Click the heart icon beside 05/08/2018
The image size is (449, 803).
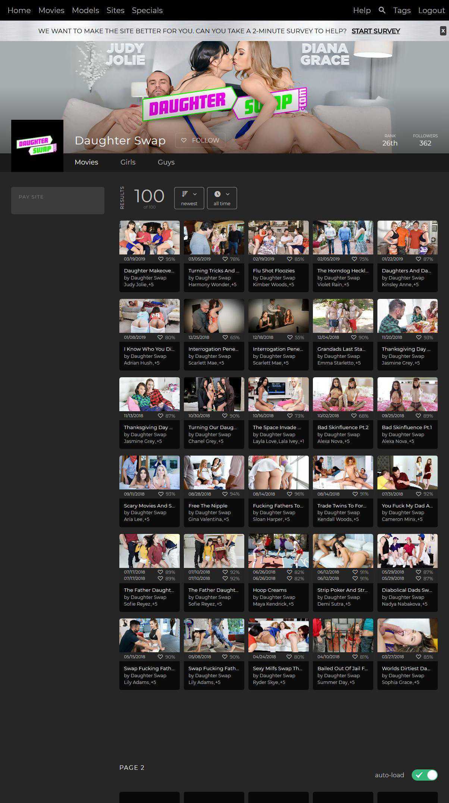click(x=225, y=657)
